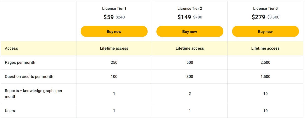Select the Pages per month row label
The width and height of the screenshot is (305, 118).
click(x=20, y=62)
